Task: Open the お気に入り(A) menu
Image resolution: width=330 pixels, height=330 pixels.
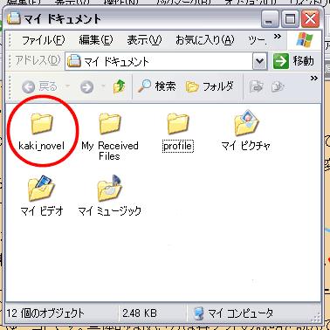Action: point(204,40)
